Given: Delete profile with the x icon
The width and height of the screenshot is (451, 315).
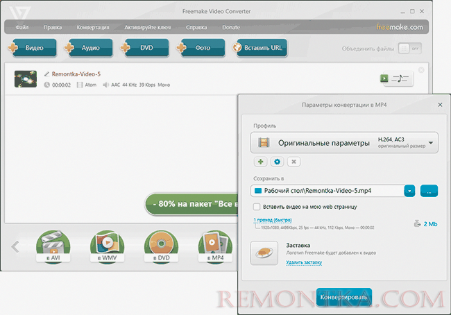Looking at the screenshot, I should [293, 162].
